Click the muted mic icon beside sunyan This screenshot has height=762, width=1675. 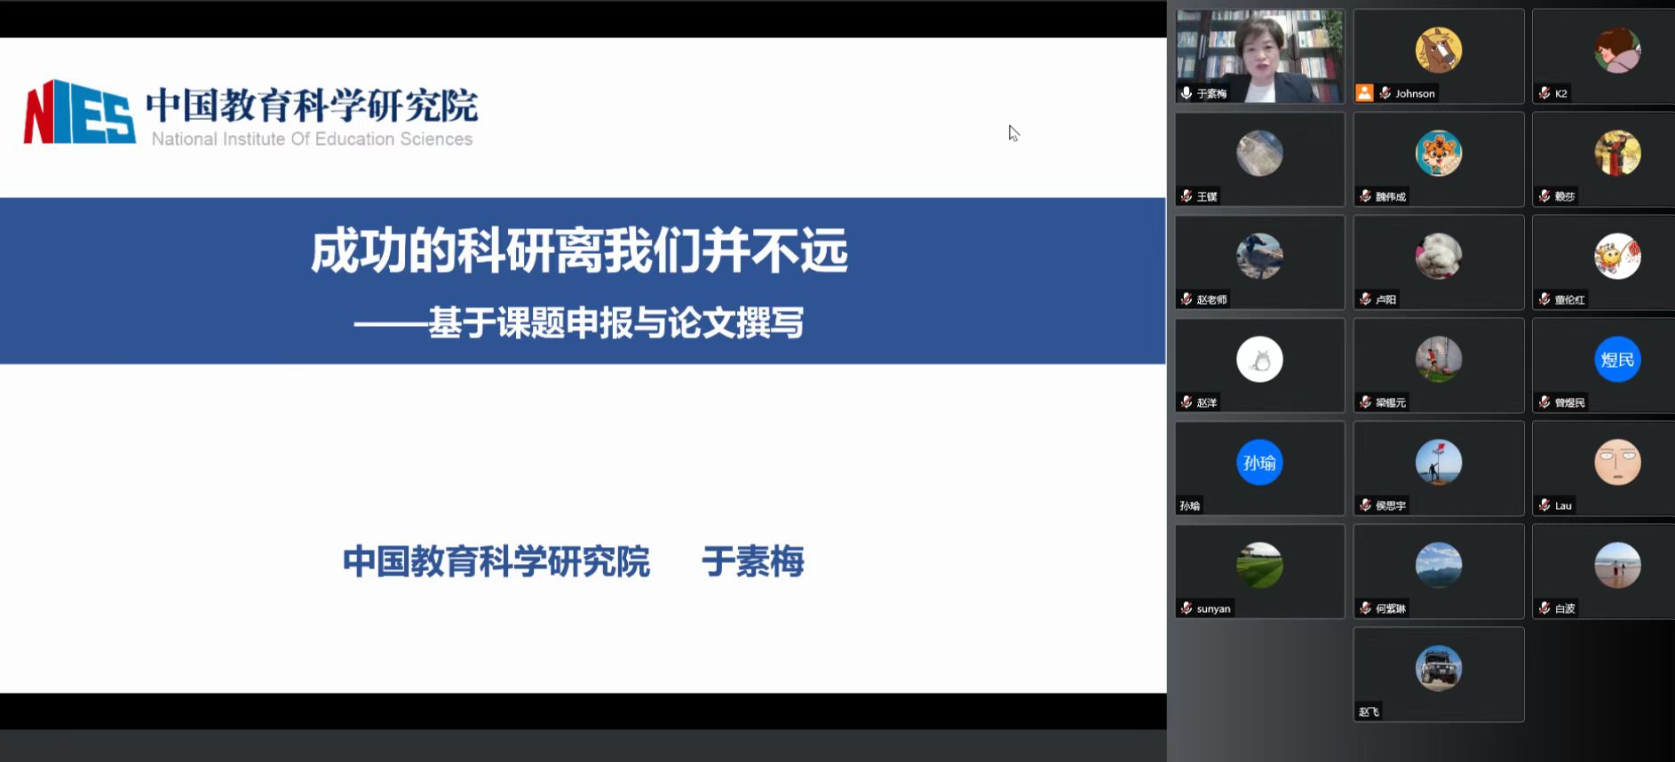pyautogui.click(x=1187, y=608)
